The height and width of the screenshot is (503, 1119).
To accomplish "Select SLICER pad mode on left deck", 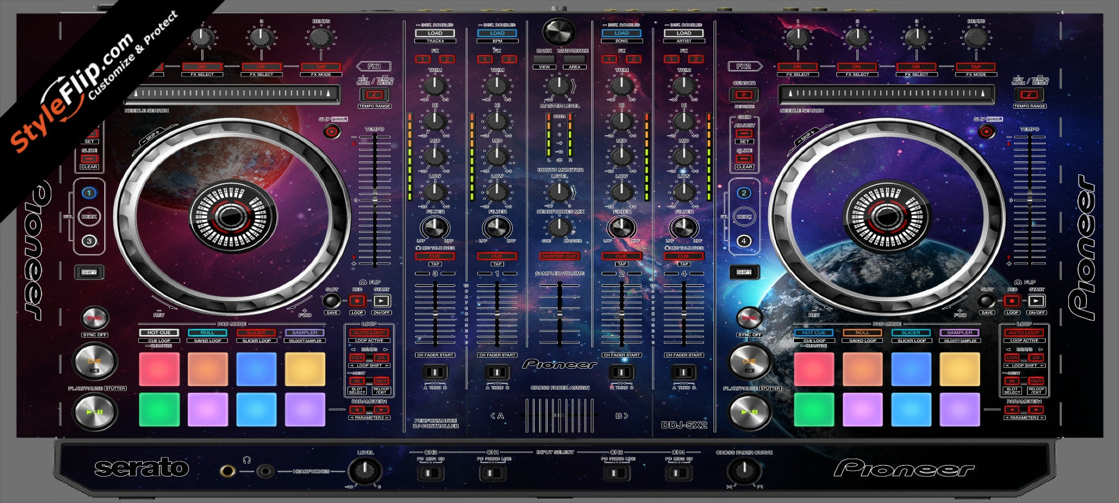I will [256, 333].
